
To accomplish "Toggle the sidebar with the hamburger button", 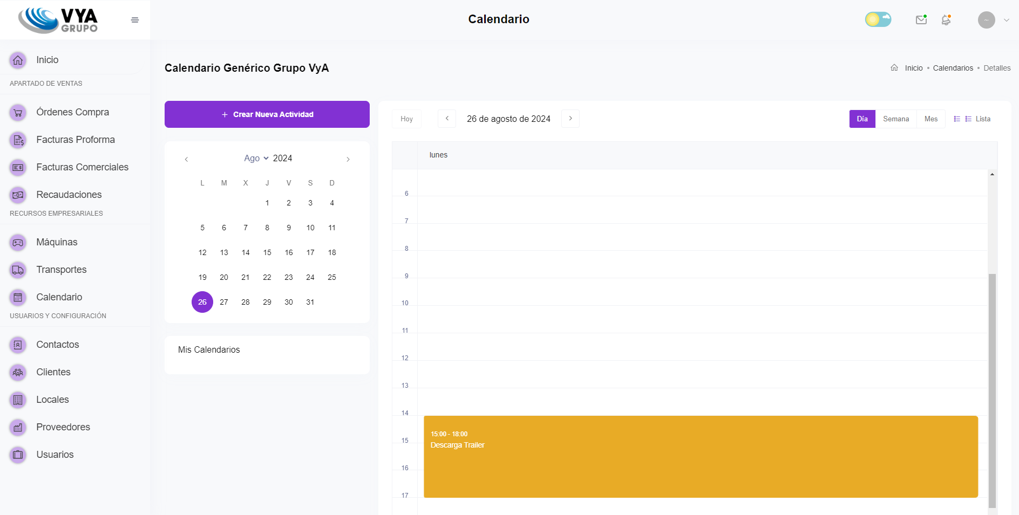I will pyautogui.click(x=134, y=19).
